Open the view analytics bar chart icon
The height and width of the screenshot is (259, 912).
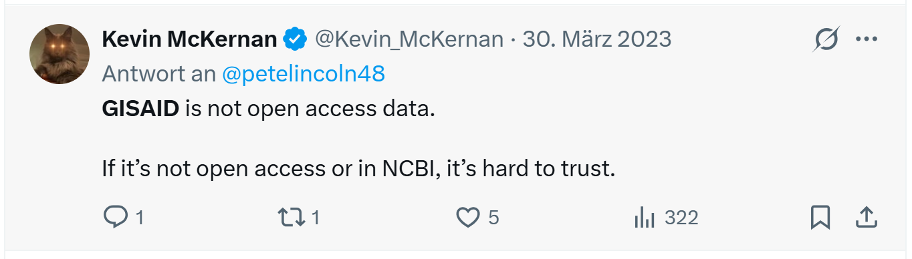click(x=643, y=218)
